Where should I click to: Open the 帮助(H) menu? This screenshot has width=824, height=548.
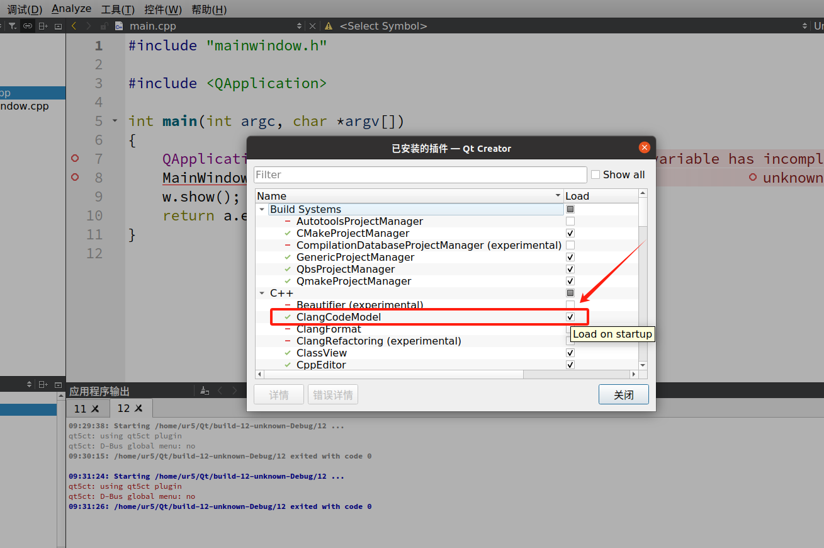pos(209,9)
